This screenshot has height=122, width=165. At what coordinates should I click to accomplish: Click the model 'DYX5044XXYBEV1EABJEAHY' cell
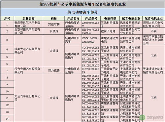point(91,112)
